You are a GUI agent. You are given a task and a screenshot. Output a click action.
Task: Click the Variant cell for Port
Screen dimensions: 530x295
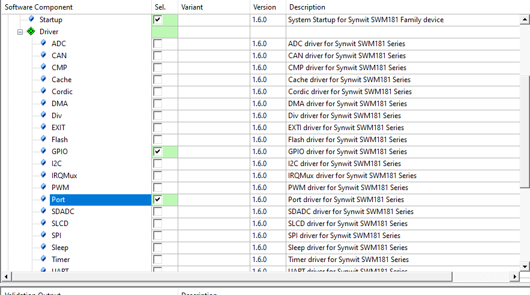coord(214,200)
